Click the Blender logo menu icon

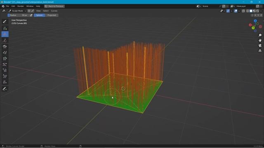3,6
